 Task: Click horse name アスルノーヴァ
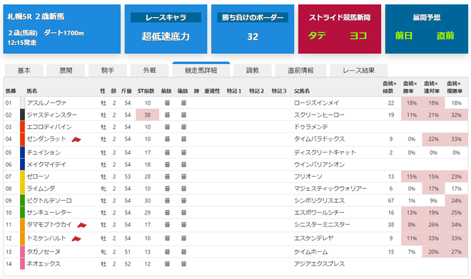pos(46,103)
